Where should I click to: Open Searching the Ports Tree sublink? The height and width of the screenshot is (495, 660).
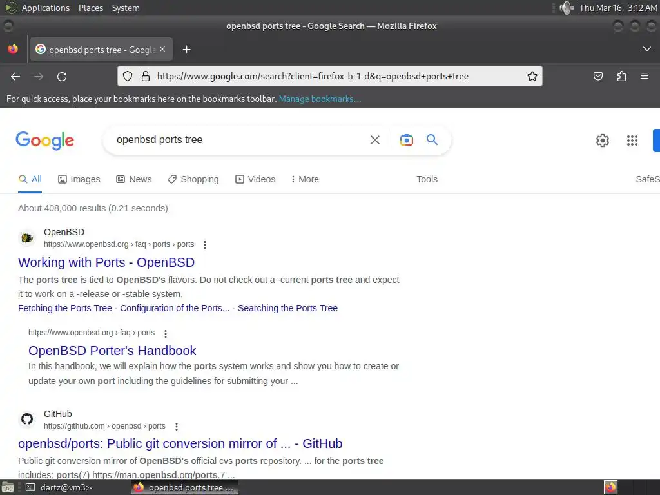click(287, 308)
